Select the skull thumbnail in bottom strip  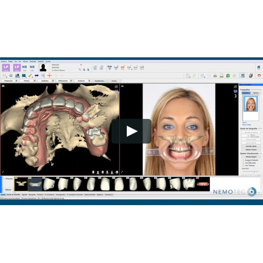pyautogui.click(x=21, y=184)
